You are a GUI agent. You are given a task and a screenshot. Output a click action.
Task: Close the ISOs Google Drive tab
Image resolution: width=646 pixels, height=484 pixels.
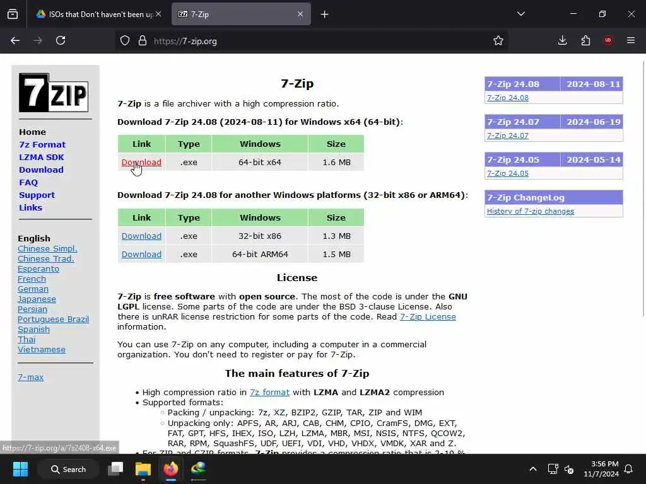point(158,14)
